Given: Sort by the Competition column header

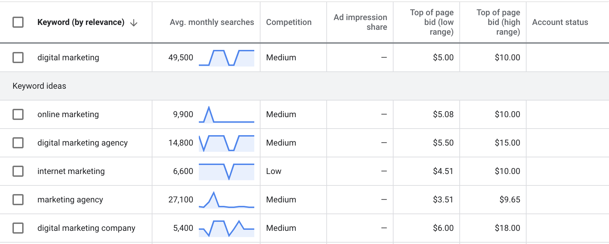Looking at the screenshot, I should [x=289, y=22].
